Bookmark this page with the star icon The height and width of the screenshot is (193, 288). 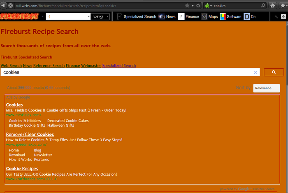point(187,6)
